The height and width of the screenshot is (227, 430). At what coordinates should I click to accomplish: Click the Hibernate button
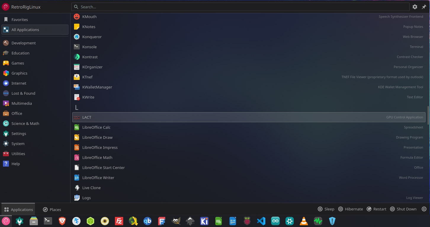[x=351, y=209]
